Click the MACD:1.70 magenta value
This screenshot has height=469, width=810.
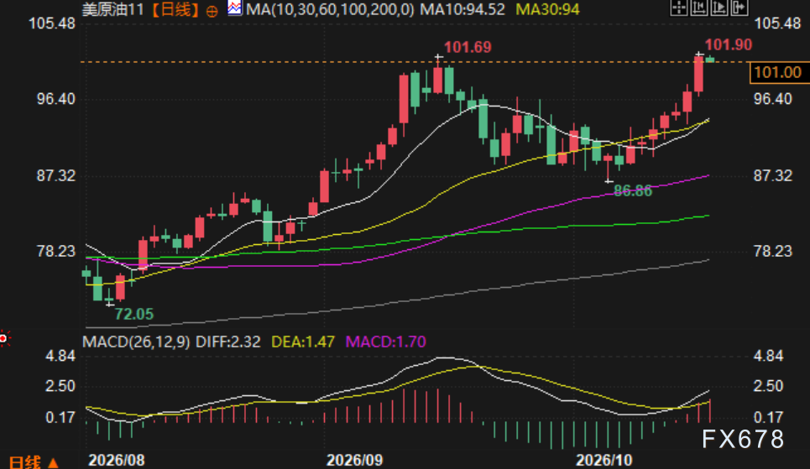click(x=385, y=342)
